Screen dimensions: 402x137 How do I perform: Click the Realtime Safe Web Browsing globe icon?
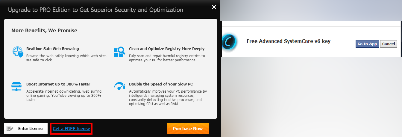tap(18, 52)
